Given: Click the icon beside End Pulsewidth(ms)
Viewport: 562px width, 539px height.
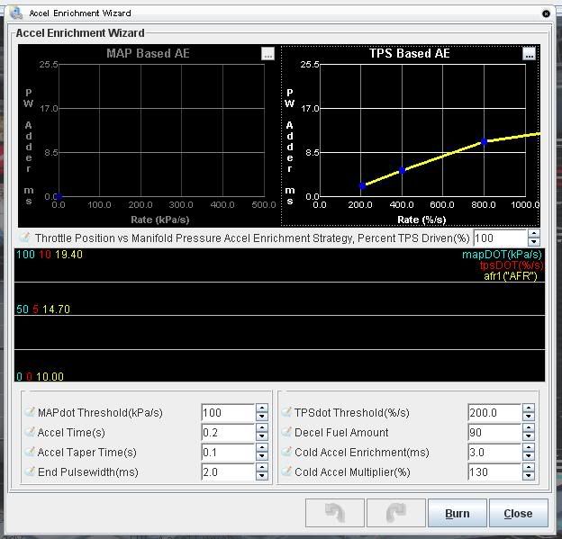Looking at the screenshot, I should tap(30, 472).
